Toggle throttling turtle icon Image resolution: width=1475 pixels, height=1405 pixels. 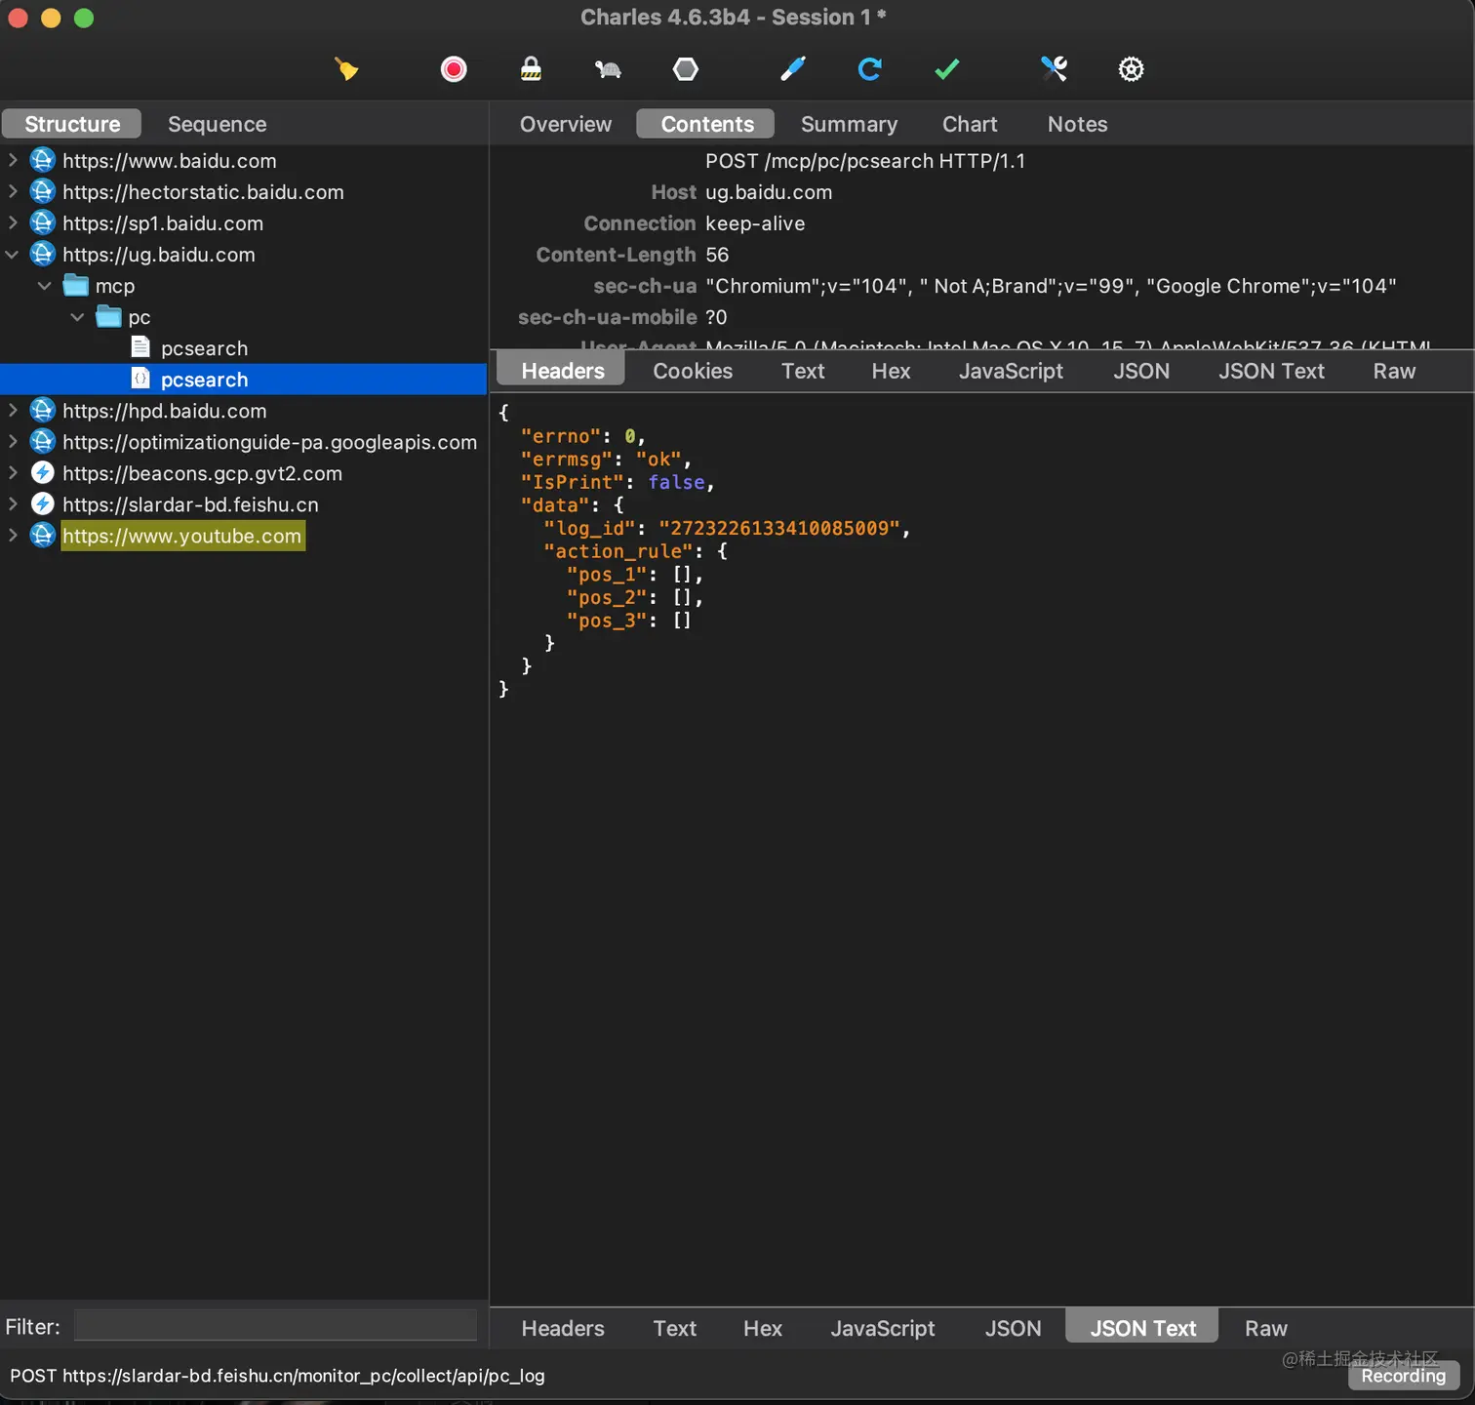608,69
